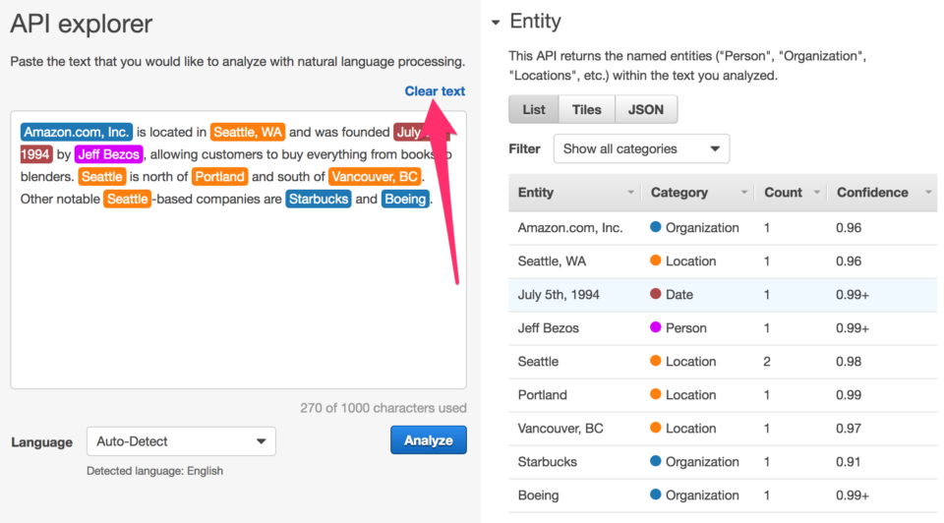Click the Clear text link
This screenshot has height=523, width=944.
(x=435, y=90)
